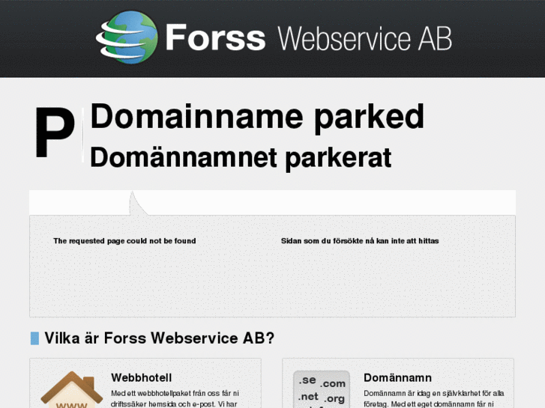Click the Forss Webservice AB header title
545x408 pixels.
(309, 38)
